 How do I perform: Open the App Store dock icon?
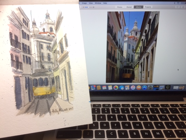pos(144,87)
